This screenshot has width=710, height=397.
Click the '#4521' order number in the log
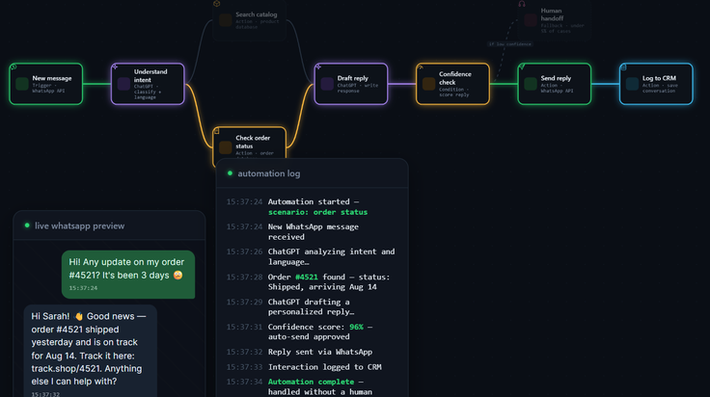(x=307, y=277)
